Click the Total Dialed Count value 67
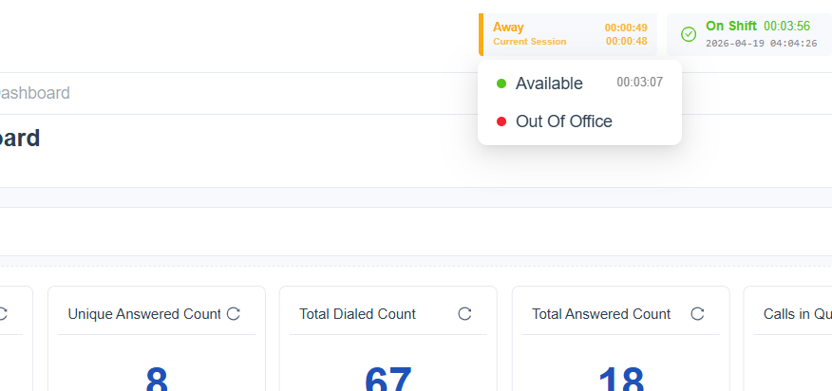The image size is (832, 391). [x=388, y=379]
